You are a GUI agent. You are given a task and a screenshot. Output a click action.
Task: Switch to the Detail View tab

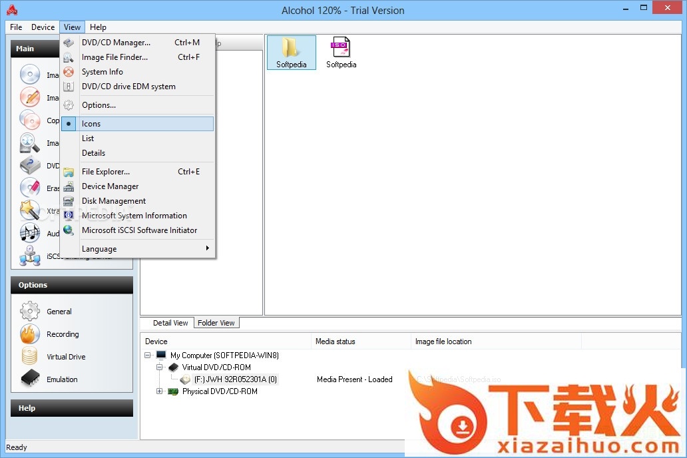coord(170,323)
